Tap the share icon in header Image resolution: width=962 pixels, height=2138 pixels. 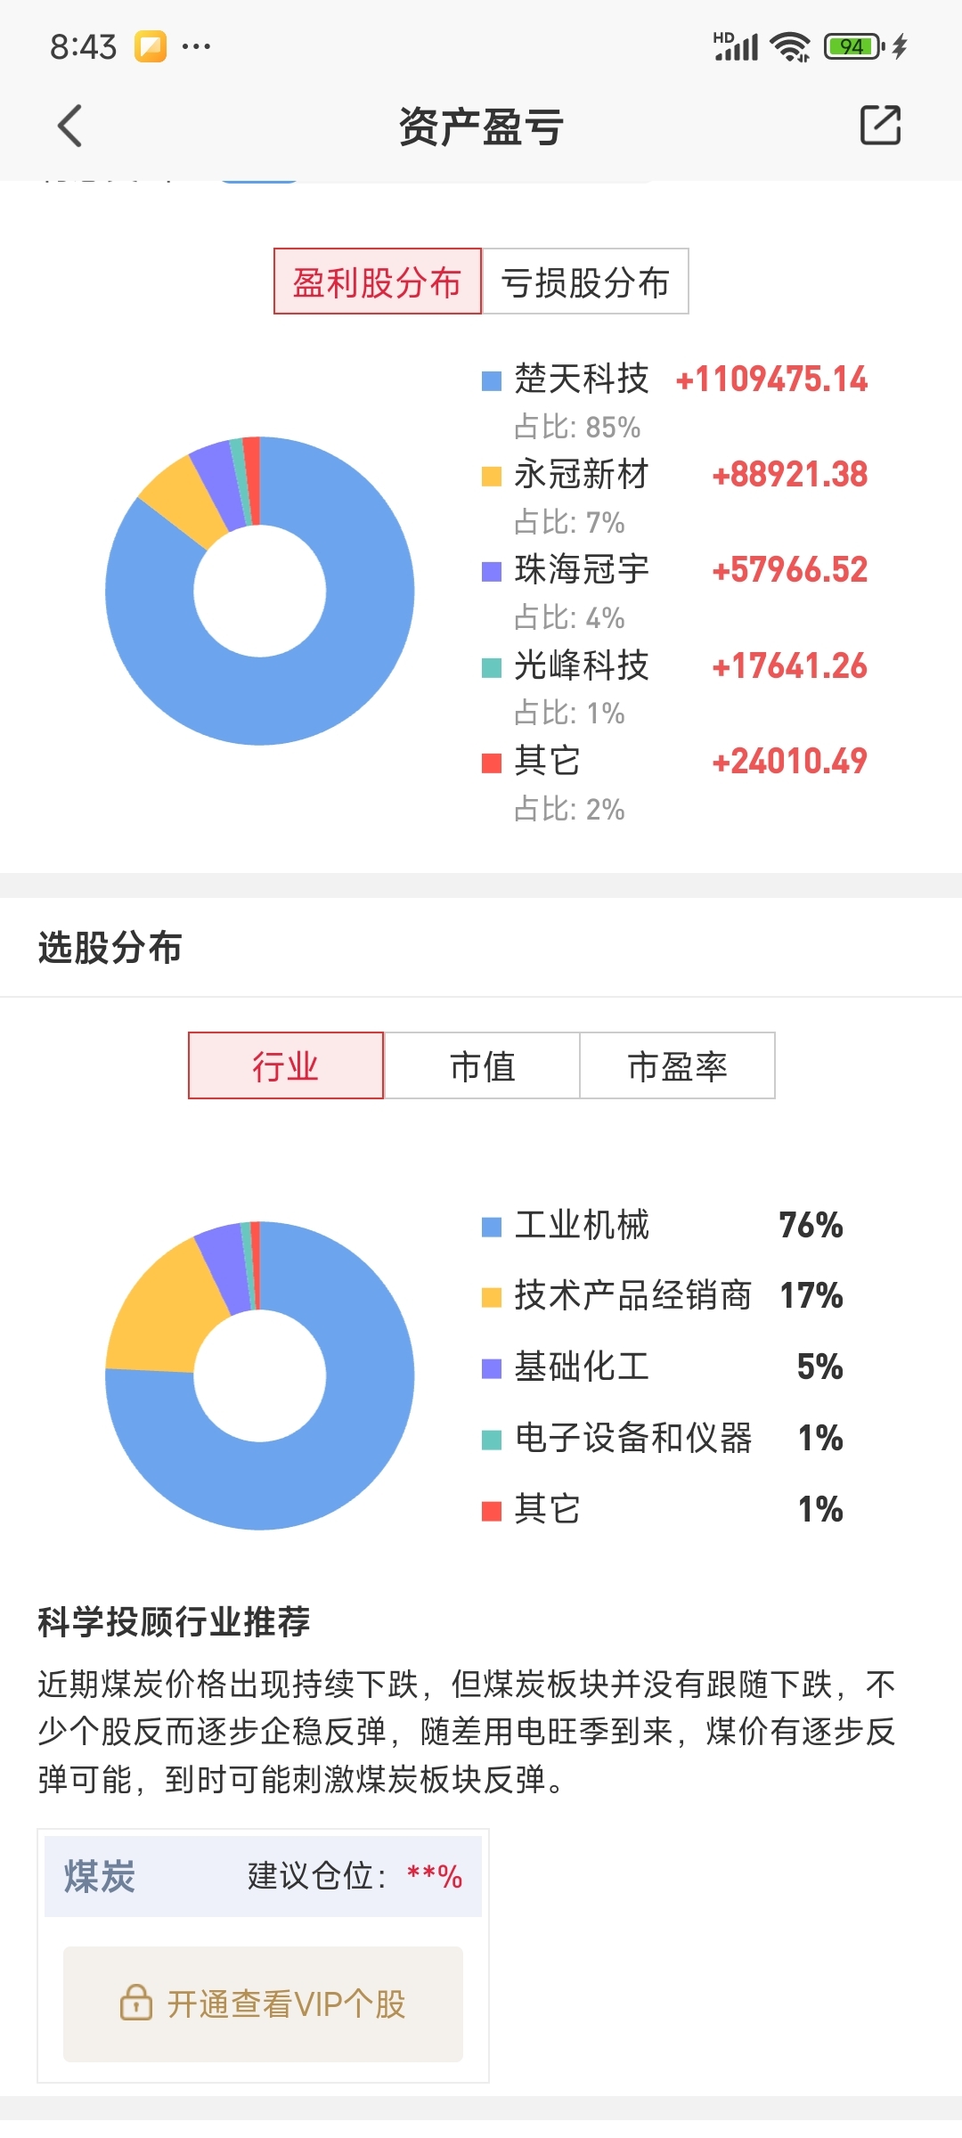[880, 125]
